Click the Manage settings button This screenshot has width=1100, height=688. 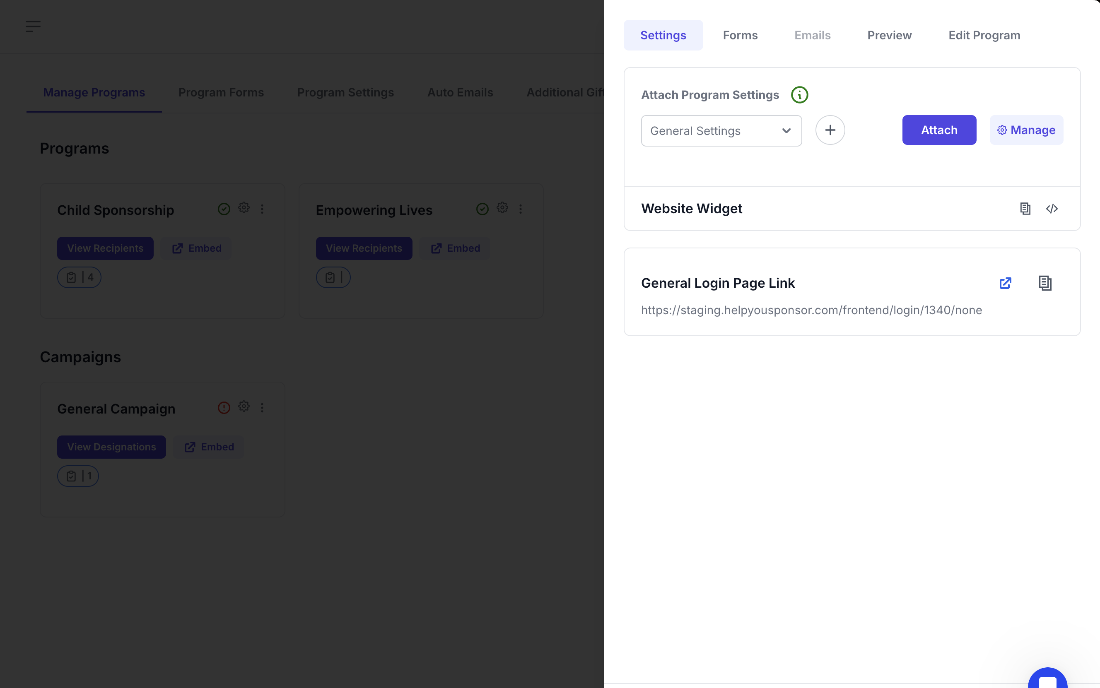pos(1026,130)
